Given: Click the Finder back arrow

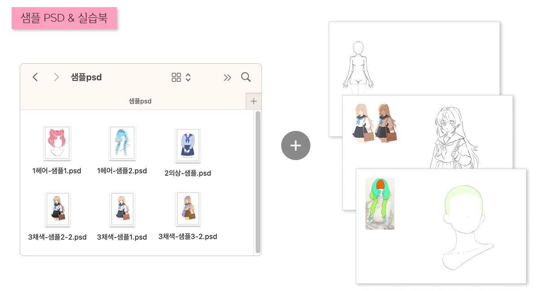Looking at the screenshot, I should 35,77.
